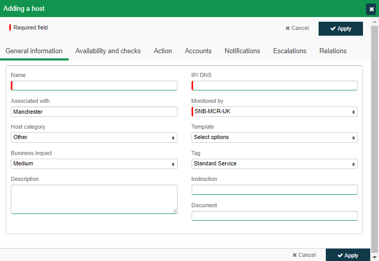Click inside the Description text area
This screenshot has width=379, height=261.
[x=94, y=199]
